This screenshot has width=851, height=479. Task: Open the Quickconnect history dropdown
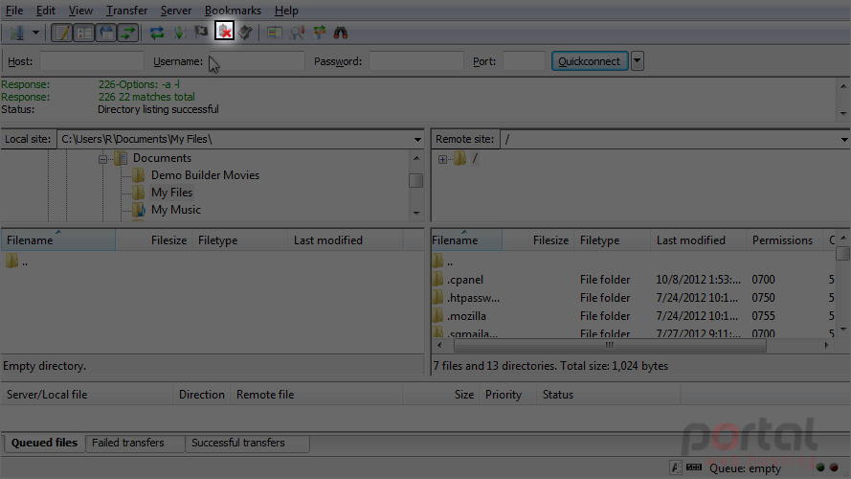pos(638,61)
